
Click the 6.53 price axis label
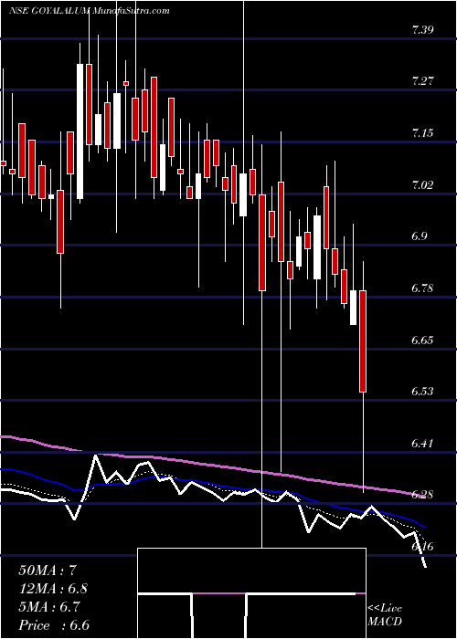pyautogui.click(x=422, y=392)
